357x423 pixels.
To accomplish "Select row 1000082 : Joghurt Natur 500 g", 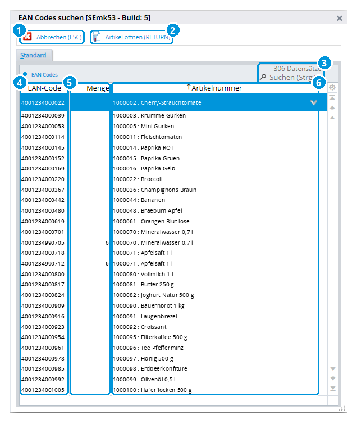I will point(173,295).
